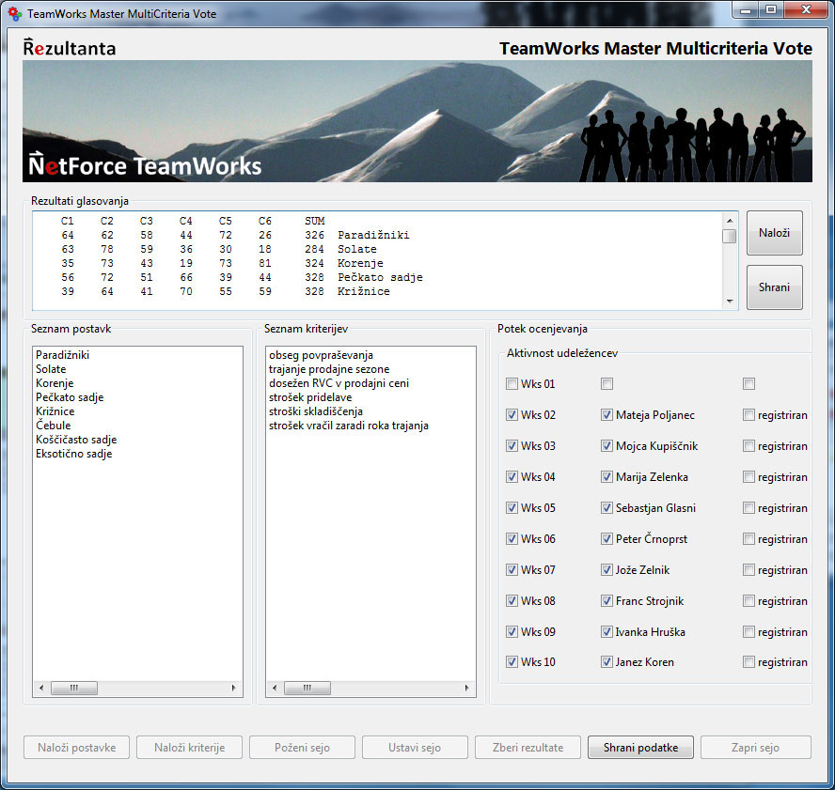Uncheck the Marija Zelenka checkbox
This screenshot has height=790, width=835.
[x=607, y=476]
